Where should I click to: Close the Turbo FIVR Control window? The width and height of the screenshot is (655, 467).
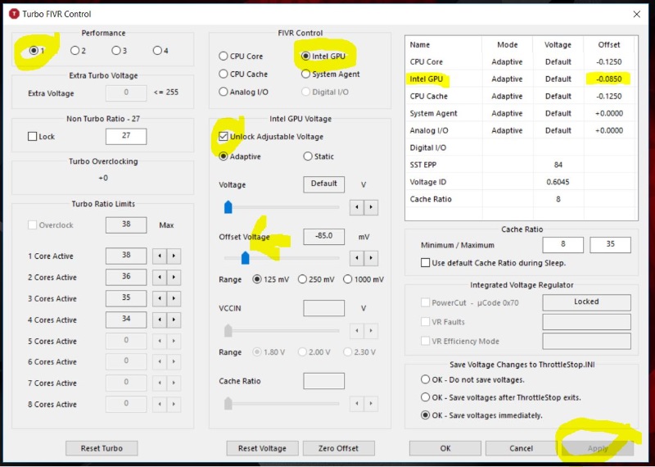click(x=637, y=14)
